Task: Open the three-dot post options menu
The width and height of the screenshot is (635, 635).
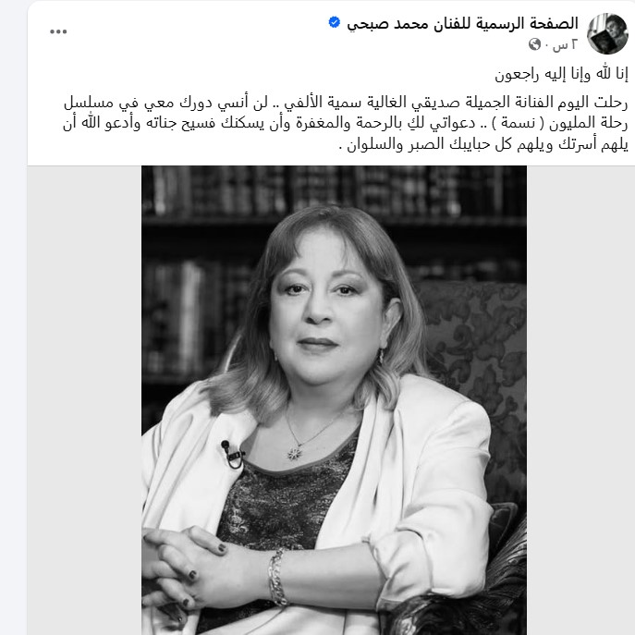Action: 58,31
